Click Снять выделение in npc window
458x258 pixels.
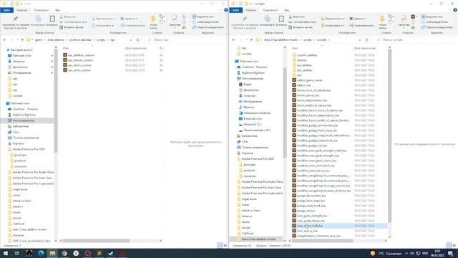(205, 22)
